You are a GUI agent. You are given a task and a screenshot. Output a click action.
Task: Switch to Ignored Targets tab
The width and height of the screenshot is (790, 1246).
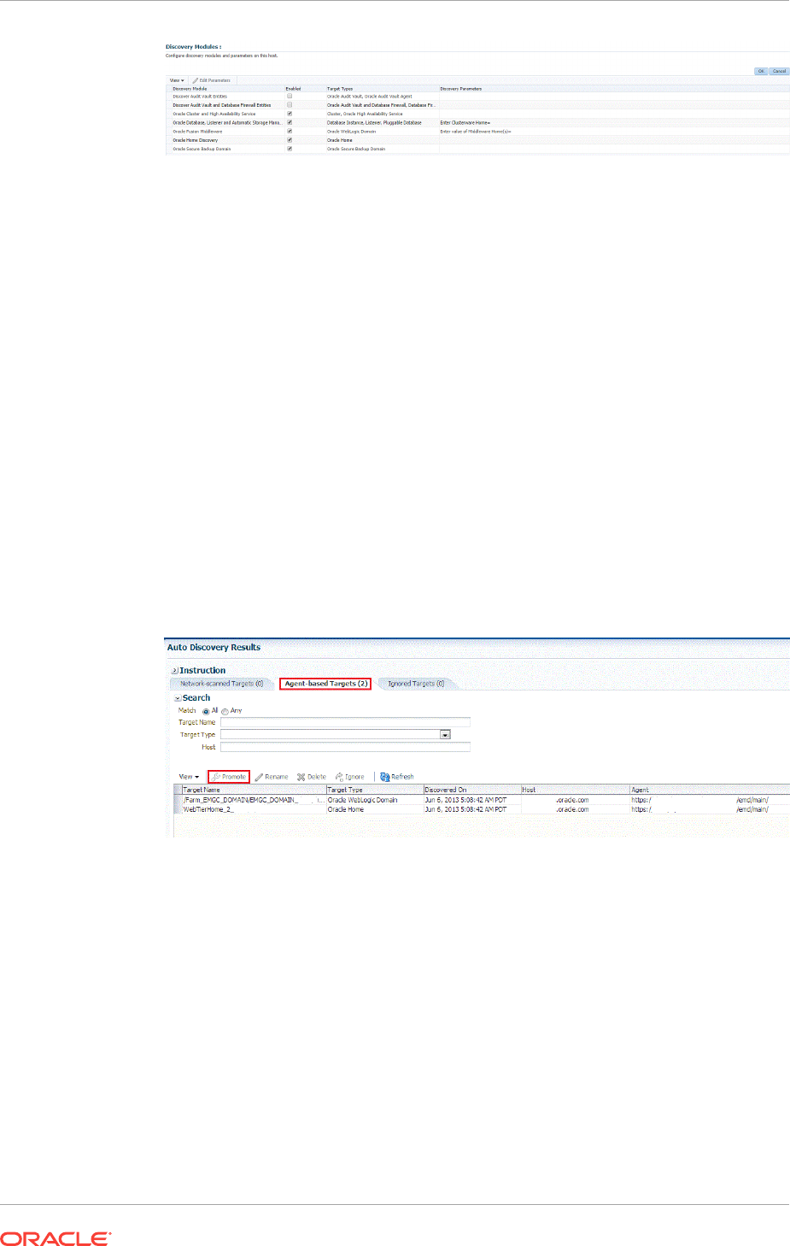[416, 684]
